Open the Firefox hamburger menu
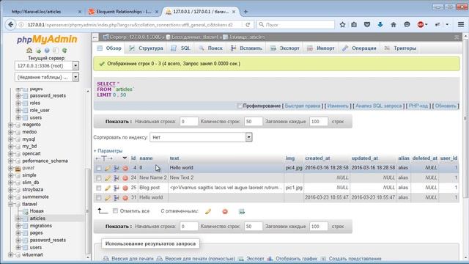The image size is (469, 264). point(461,24)
